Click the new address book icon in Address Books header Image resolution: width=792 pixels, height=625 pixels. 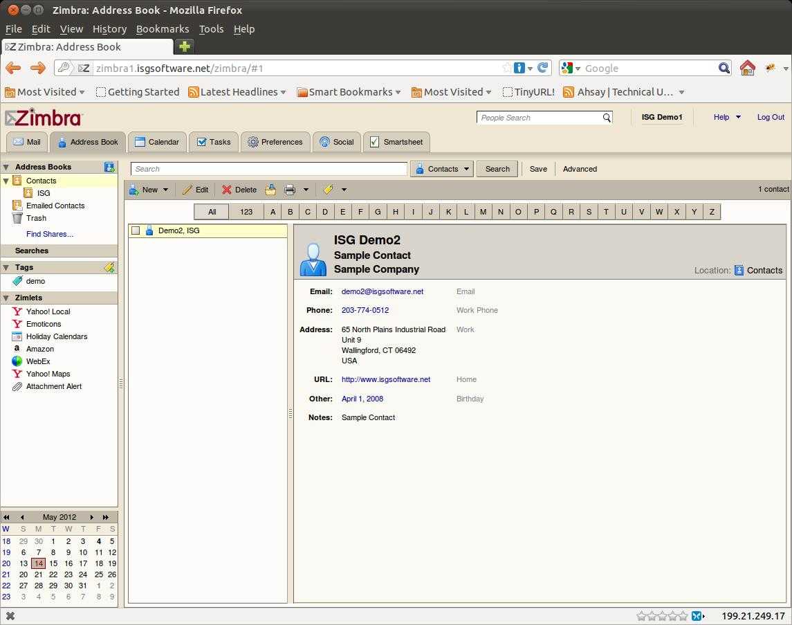[x=109, y=167]
